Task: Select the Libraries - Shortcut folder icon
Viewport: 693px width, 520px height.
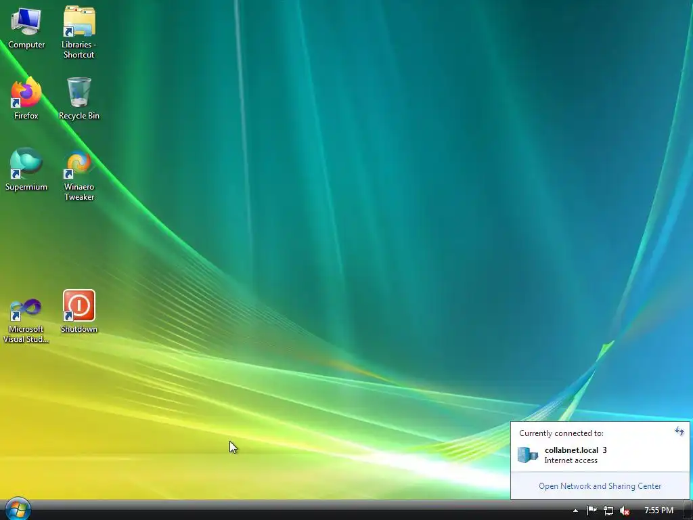Action: [79, 32]
